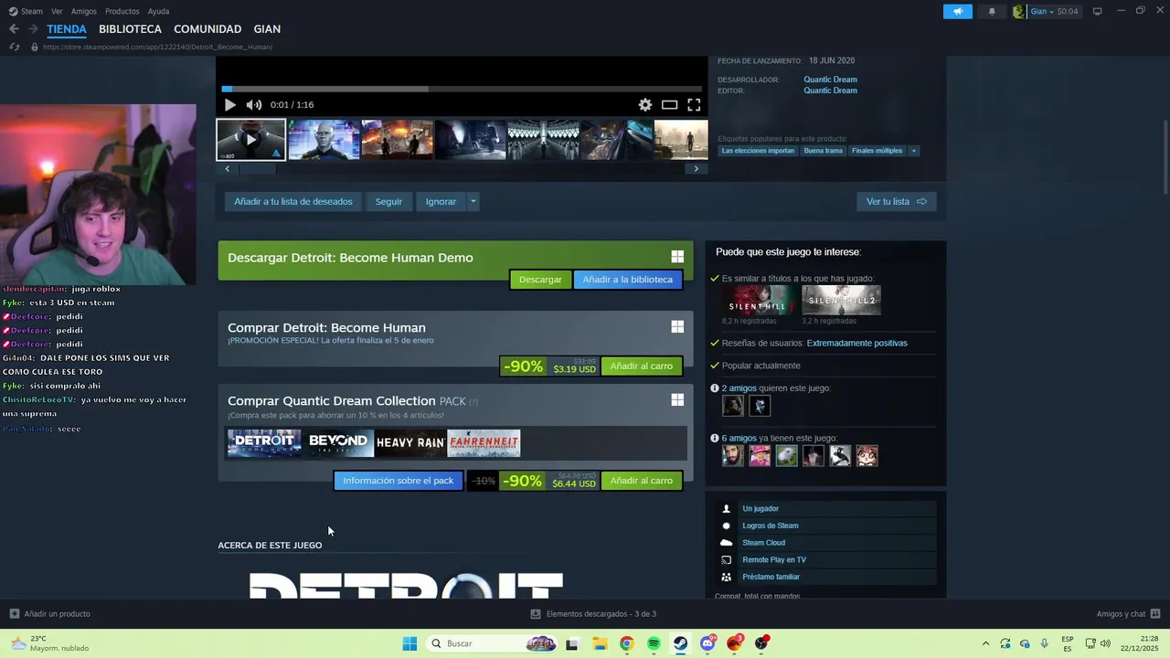Open the GIAN profile tab
Viewport: 1170px width, 658px height.
pos(267,29)
